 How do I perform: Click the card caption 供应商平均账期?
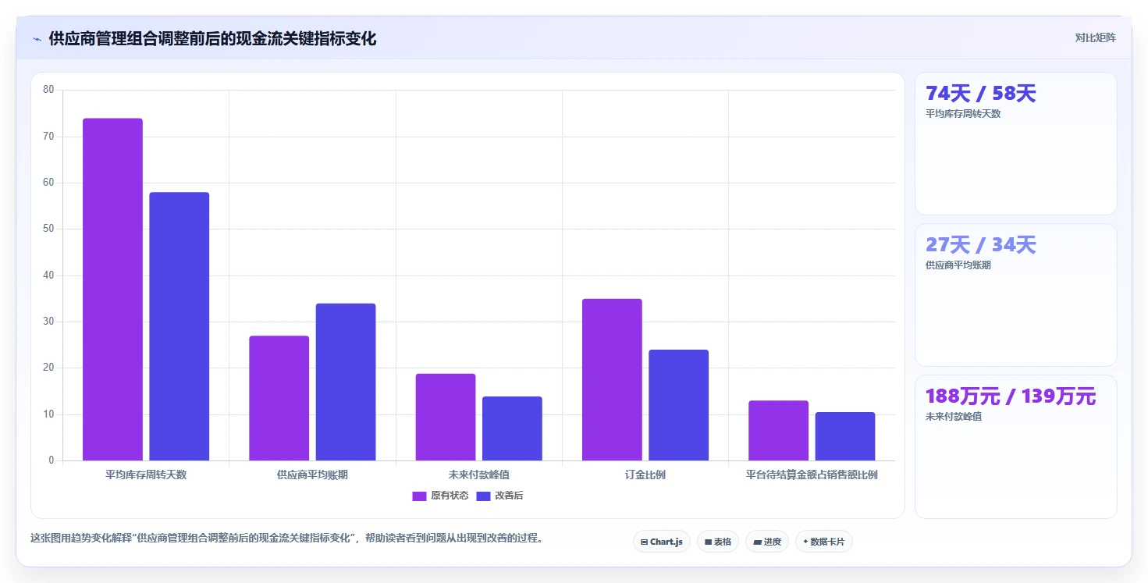coord(958,265)
